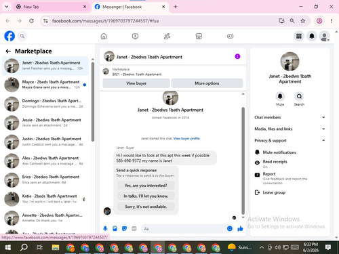The height and width of the screenshot is (254, 339).
Task: Click the large group avatar in details panel
Action: 290,62
